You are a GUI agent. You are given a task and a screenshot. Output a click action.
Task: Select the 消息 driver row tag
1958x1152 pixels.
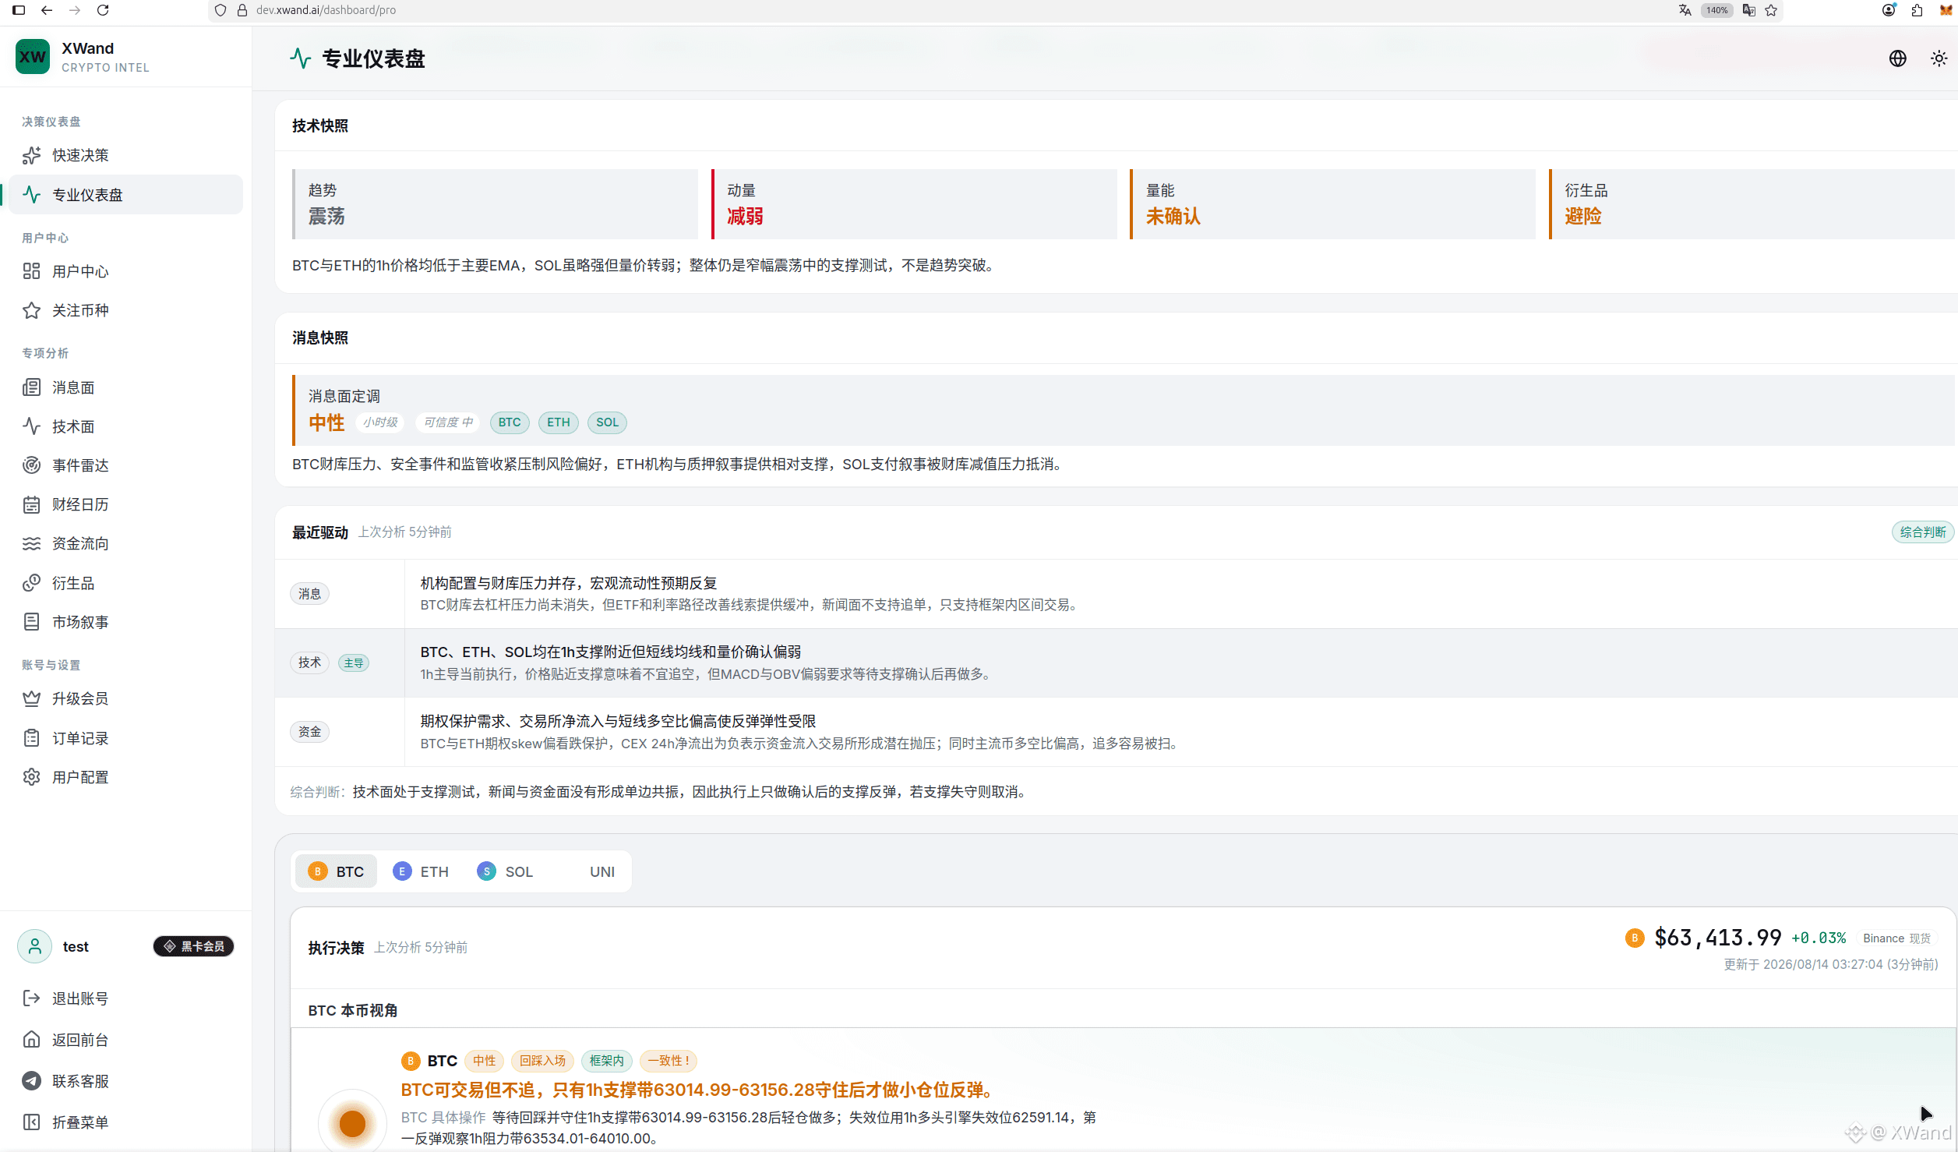point(310,594)
